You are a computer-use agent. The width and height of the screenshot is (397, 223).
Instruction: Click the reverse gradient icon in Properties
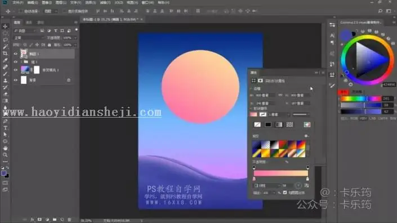pyautogui.click(x=306, y=185)
